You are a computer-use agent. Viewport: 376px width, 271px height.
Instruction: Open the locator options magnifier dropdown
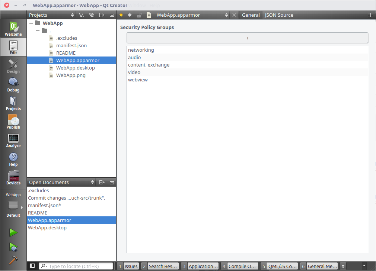click(44, 266)
